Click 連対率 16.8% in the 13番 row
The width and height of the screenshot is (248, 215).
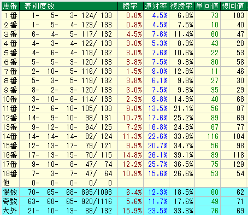pyautogui.click(x=158, y=127)
